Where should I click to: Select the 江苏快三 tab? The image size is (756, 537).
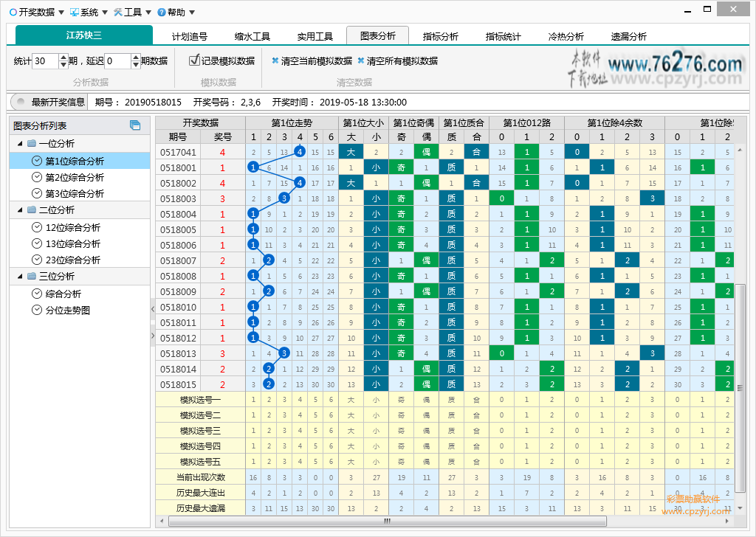(84, 35)
